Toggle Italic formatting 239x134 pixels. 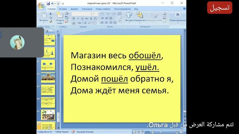pyautogui.click(x=78, y=18)
